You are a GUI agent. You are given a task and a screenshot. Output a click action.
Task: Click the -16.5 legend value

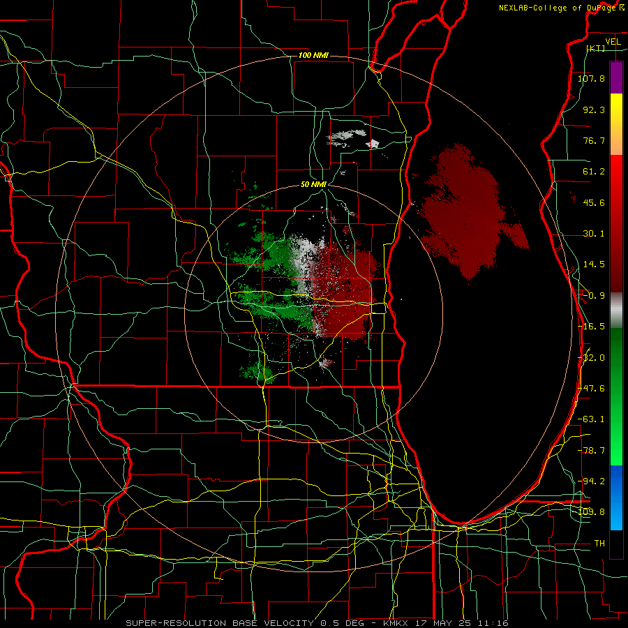tap(591, 327)
